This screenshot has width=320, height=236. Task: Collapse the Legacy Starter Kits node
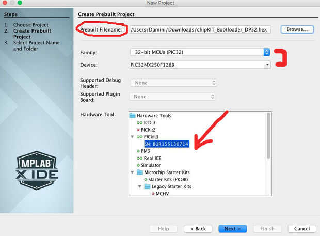140,186
